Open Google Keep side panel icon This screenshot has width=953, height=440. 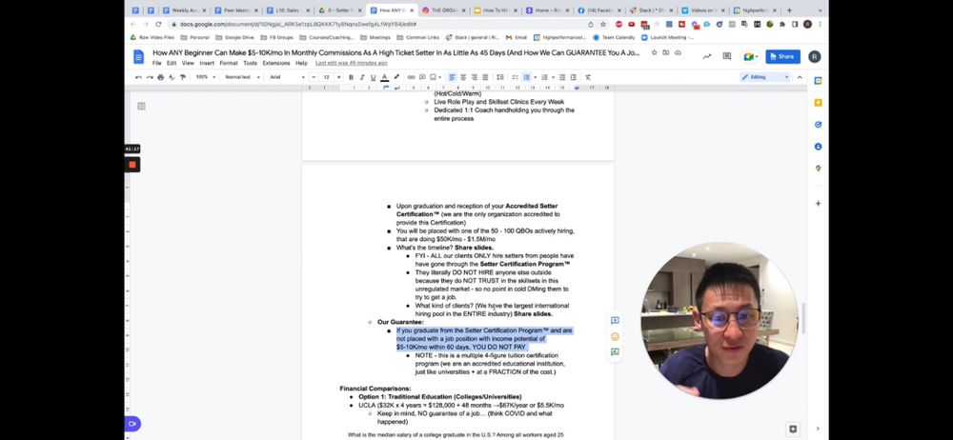(818, 103)
